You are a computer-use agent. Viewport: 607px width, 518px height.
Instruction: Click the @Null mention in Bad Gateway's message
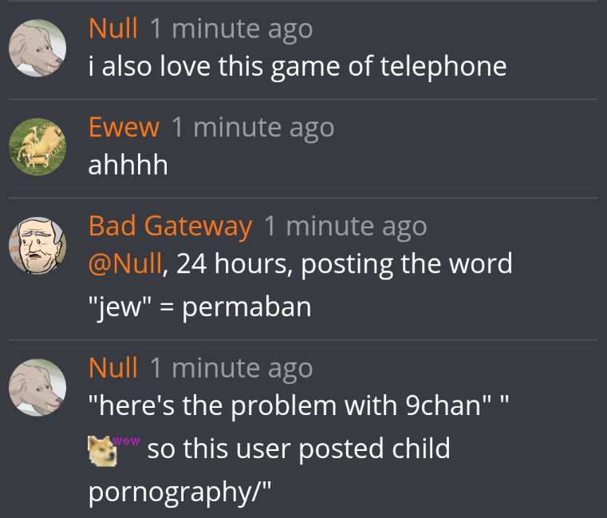[x=125, y=263]
